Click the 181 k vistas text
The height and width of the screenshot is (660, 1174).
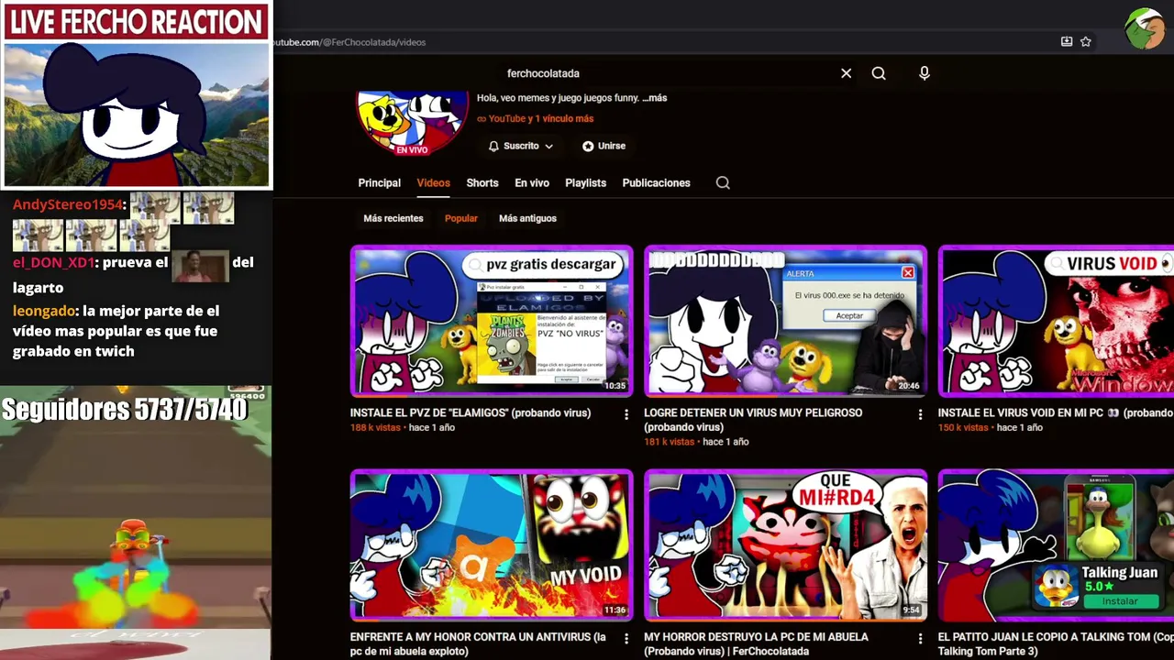[669, 442]
